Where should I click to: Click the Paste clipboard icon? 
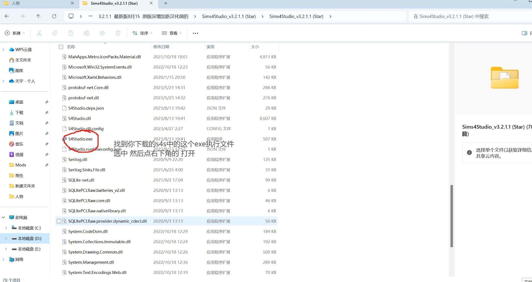71,33
